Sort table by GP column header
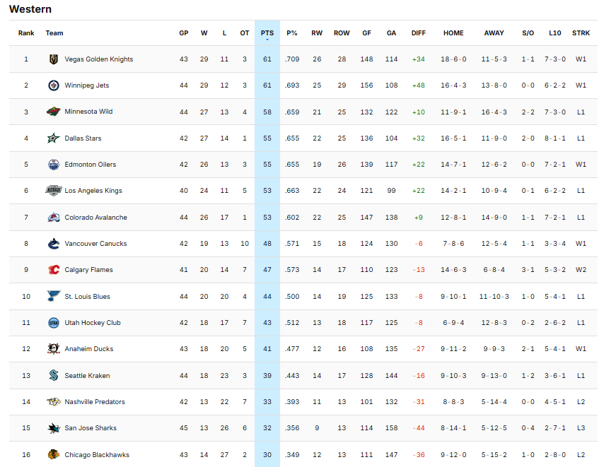The width and height of the screenshot is (604, 467). pos(184,33)
